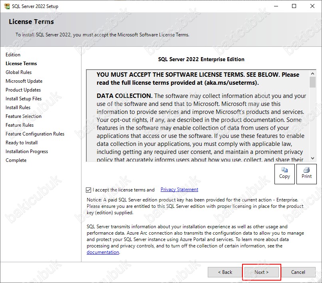
Task: Click the license text scrollbar thumb
Action: tap(312, 82)
